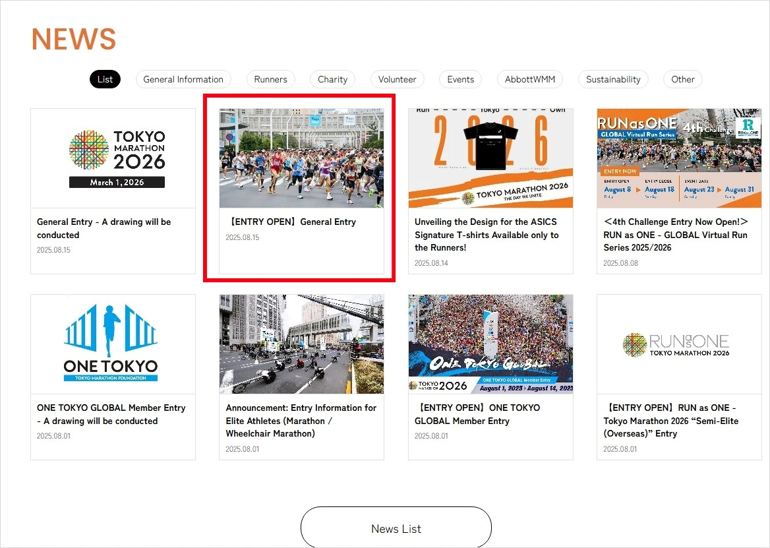Screen dimensions: 770x548
Task: Open 'Entry Information for Elite Athletes' article
Action: coord(301,421)
